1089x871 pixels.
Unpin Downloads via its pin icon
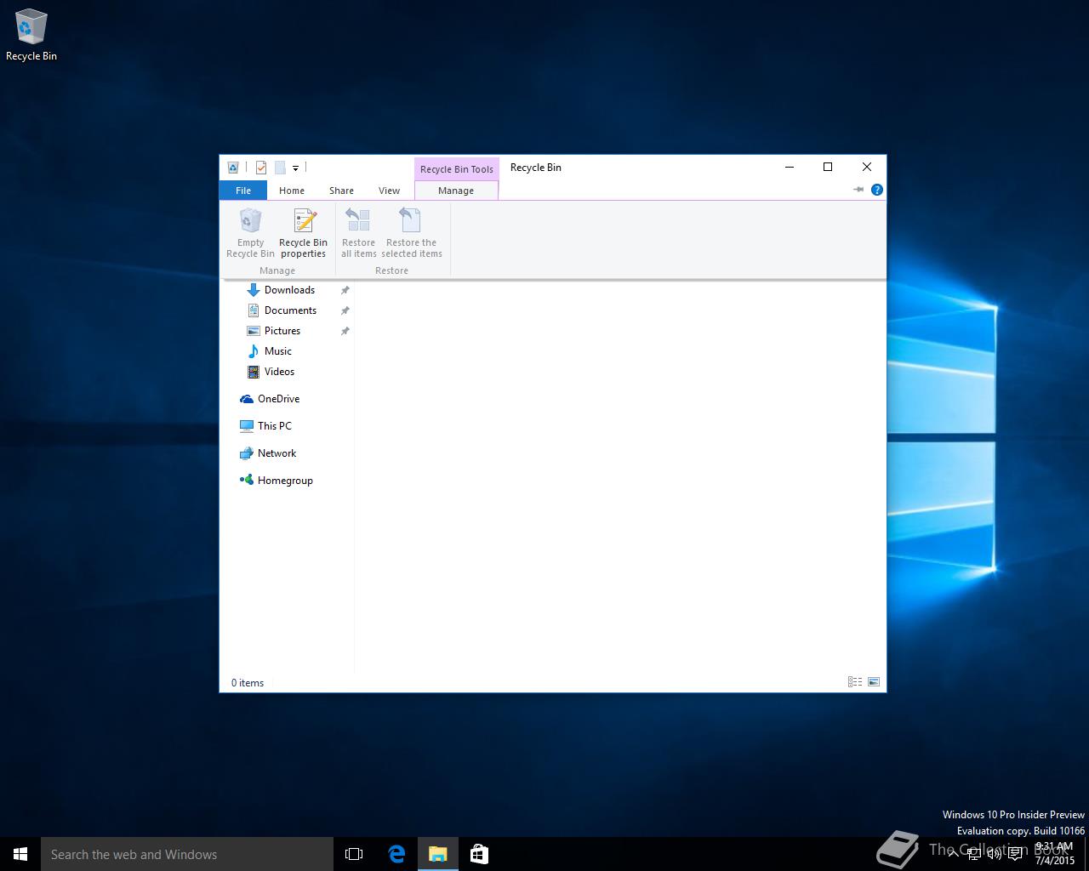pyautogui.click(x=345, y=290)
